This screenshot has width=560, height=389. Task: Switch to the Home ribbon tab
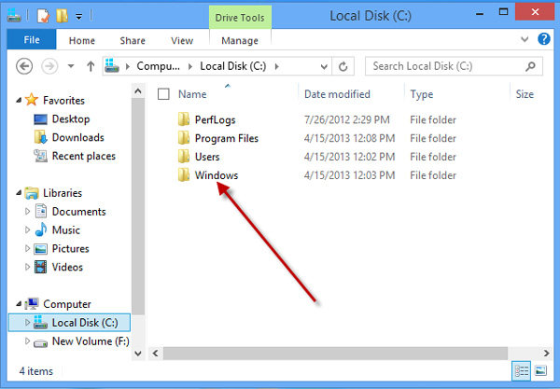pyautogui.click(x=82, y=40)
